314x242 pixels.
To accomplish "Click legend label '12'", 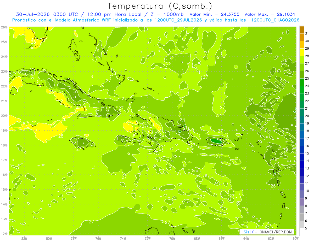I will click(307, 176).
